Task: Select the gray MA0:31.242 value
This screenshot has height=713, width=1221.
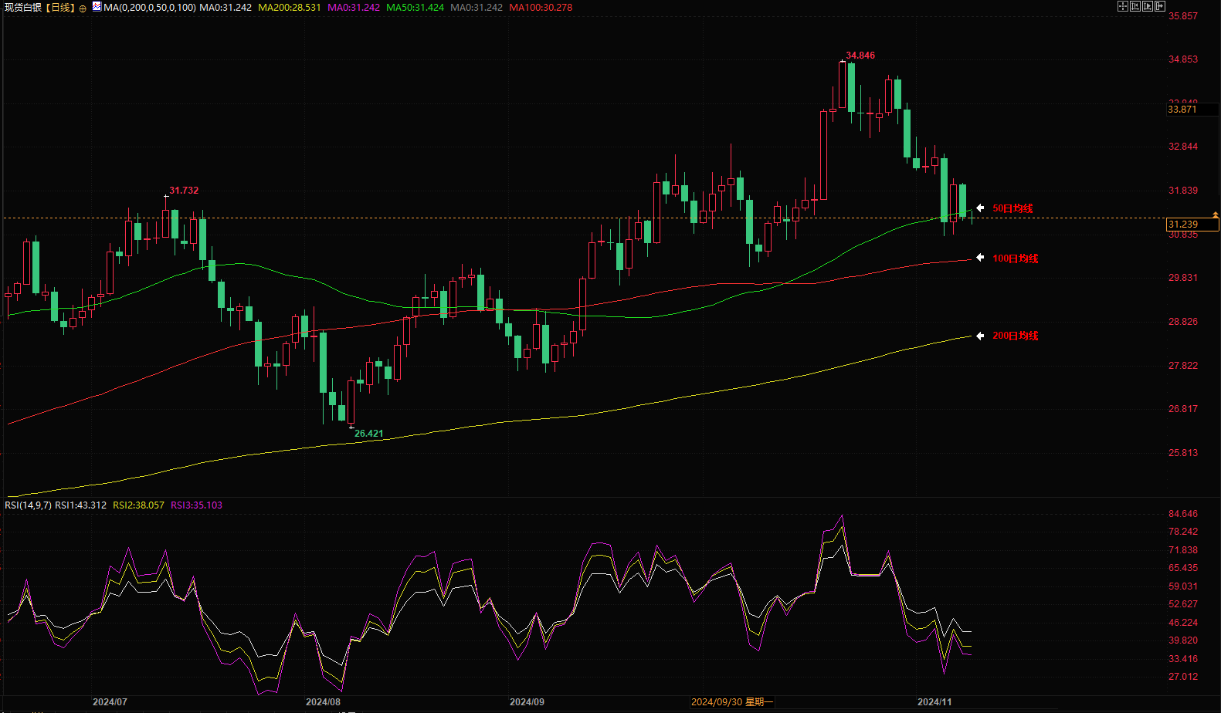Action: pos(477,7)
